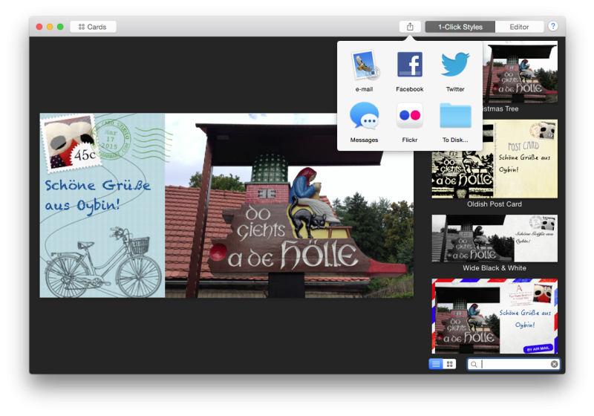
Task: Post the card on Twitter
Action: coord(455,66)
